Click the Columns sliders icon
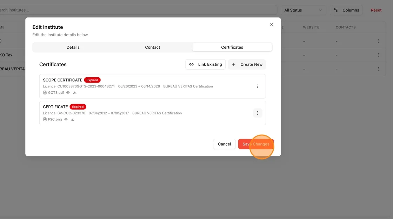Viewport: 393px width, 219px height. (335, 10)
